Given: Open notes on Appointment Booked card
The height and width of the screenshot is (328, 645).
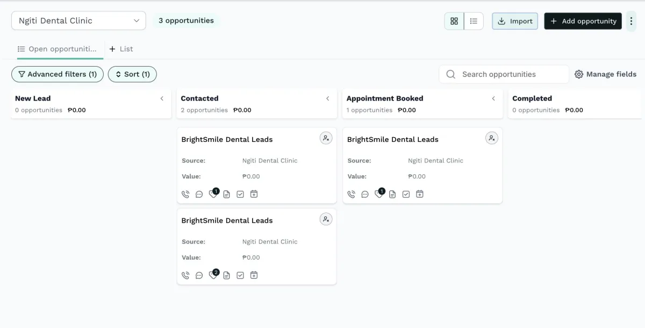Looking at the screenshot, I should [392, 194].
